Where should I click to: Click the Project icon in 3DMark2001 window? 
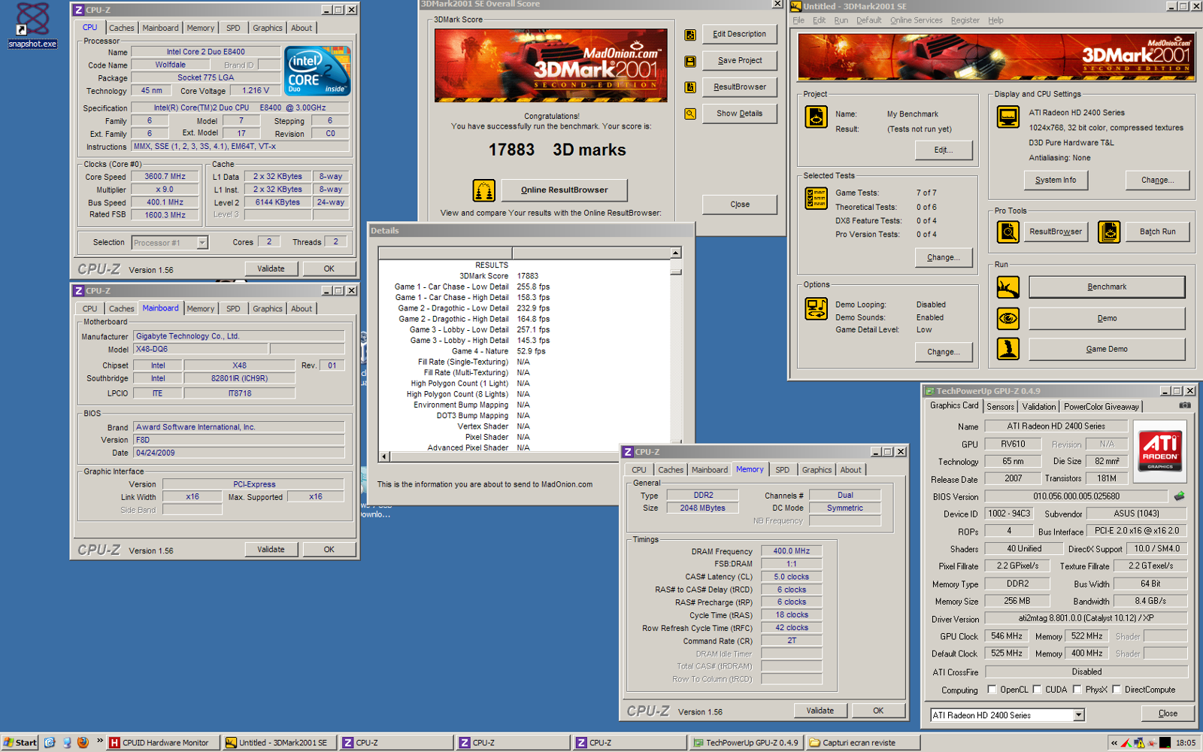(x=817, y=117)
